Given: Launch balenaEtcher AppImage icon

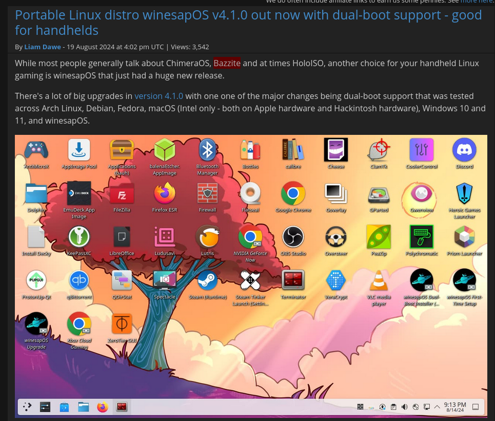Looking at the screenshot, I should tap(165, 150).
